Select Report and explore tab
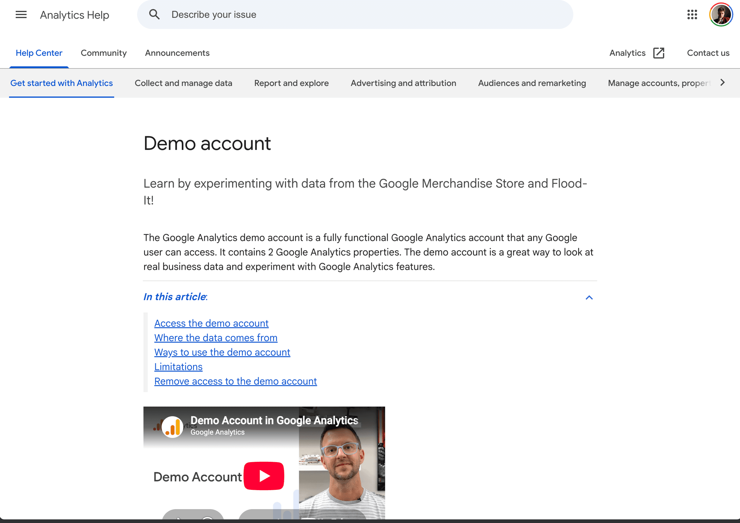Viewport: 740px width, 523px height. (x=291, y=83)
